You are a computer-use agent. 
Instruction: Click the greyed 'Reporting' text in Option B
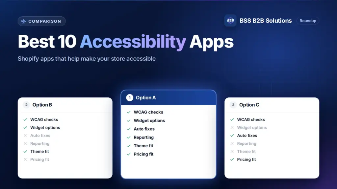click(x=40, y=144)
